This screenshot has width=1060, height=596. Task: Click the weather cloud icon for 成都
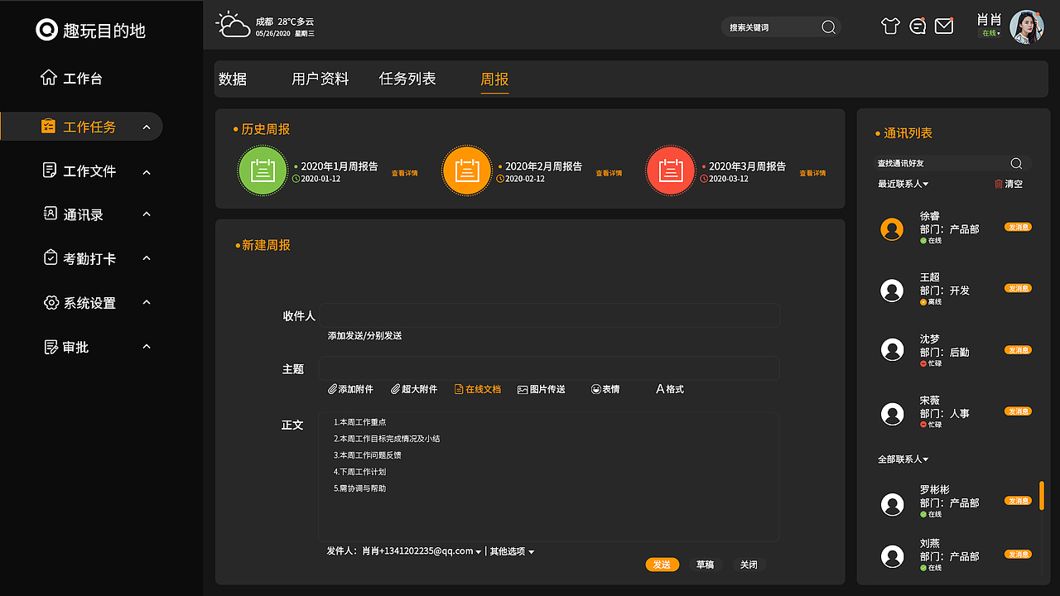pyautogui.click(x=233, y=24)
